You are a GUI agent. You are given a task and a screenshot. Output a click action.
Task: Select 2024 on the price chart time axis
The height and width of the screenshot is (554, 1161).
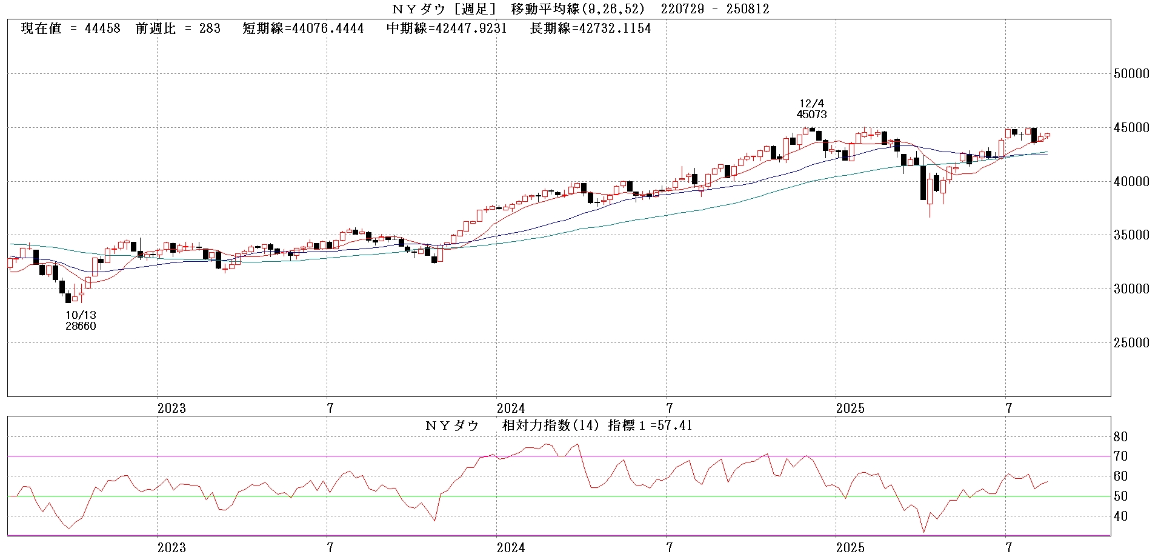[511, 408]
